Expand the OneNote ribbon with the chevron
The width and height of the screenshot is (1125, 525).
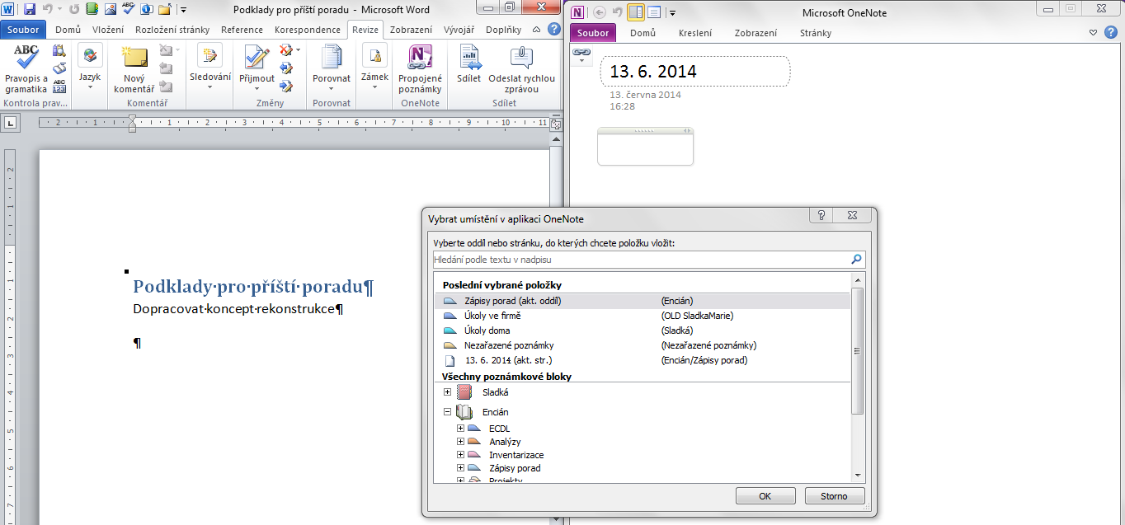point(1093,32)
